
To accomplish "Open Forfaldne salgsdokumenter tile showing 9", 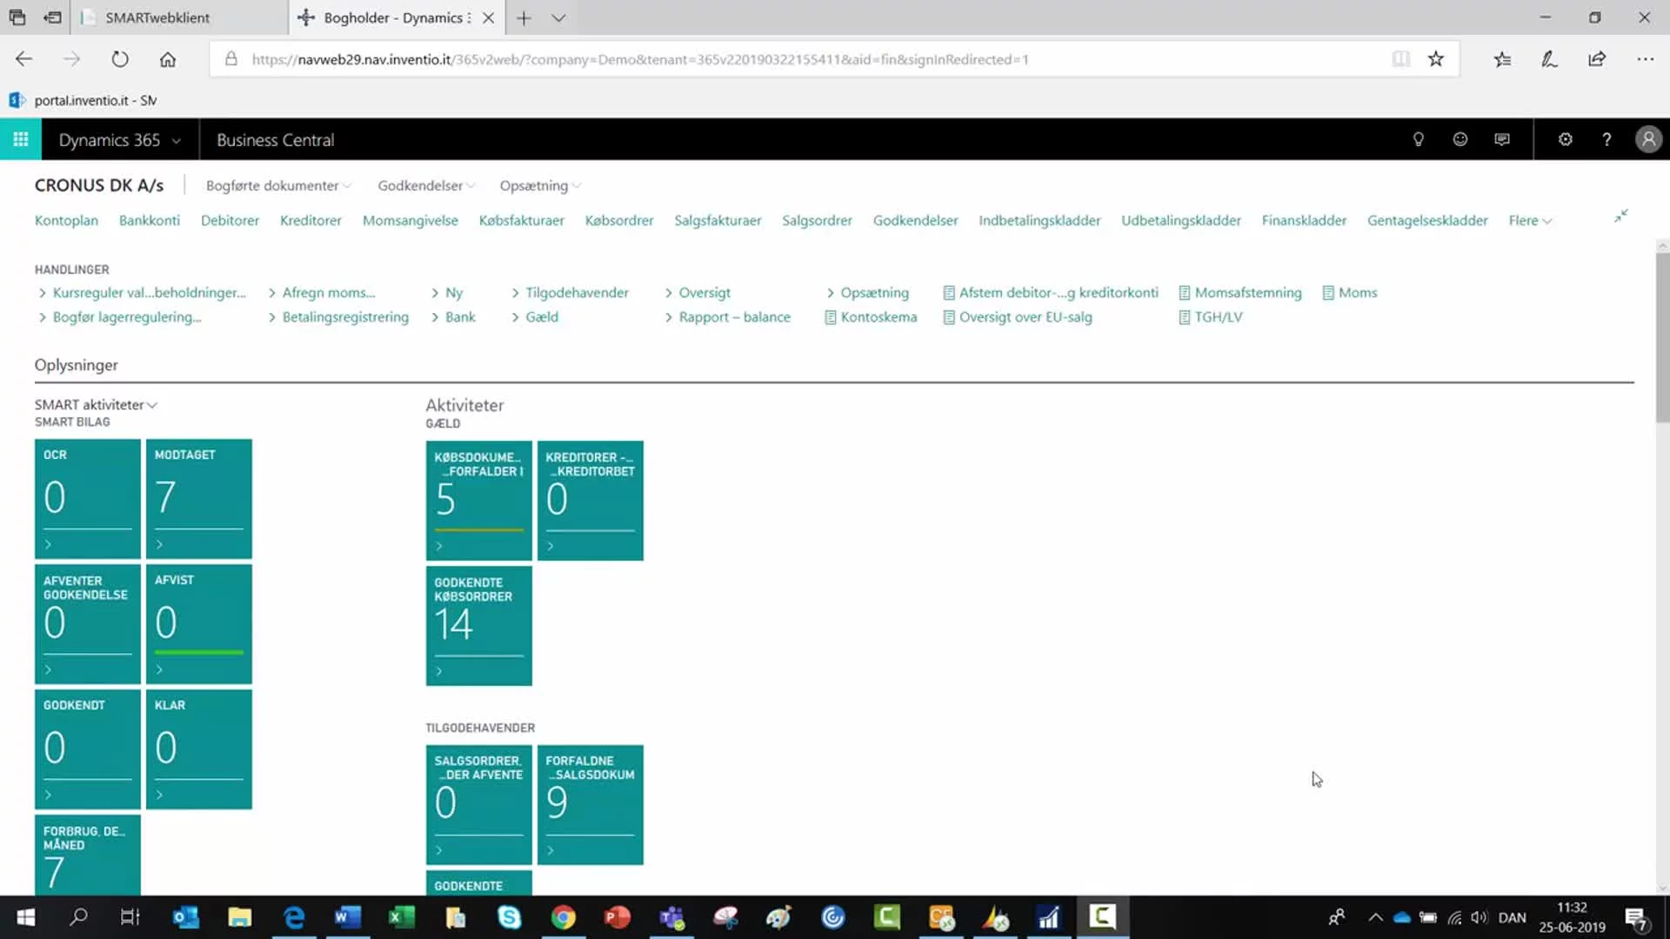I will [x=590, y=805].
